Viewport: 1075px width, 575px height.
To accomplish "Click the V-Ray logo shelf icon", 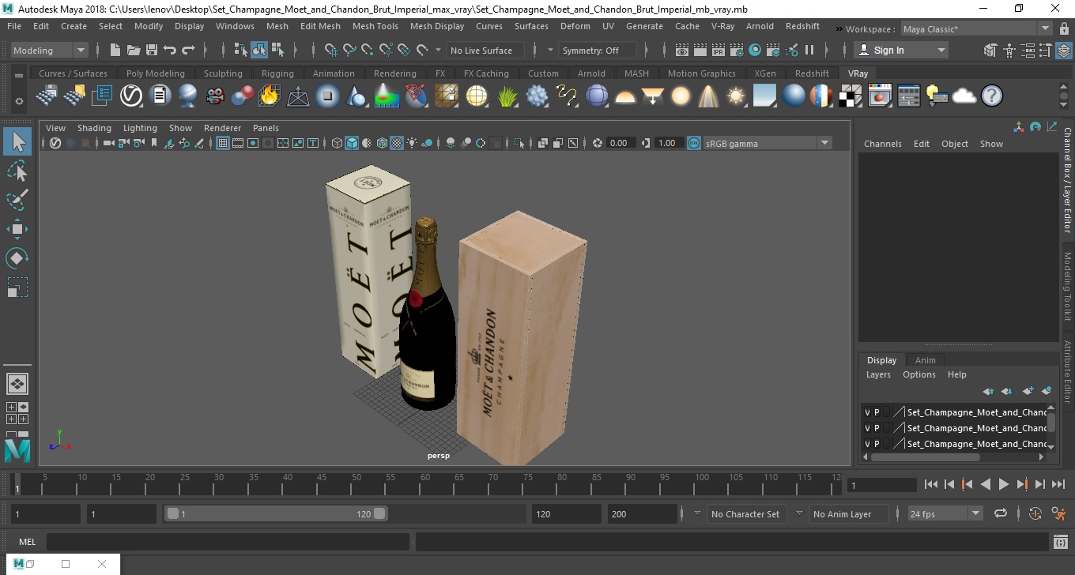I will [x=130, y=96].
